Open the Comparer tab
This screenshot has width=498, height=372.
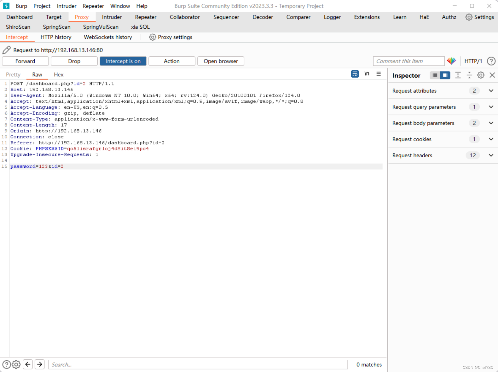coord(298,17)
